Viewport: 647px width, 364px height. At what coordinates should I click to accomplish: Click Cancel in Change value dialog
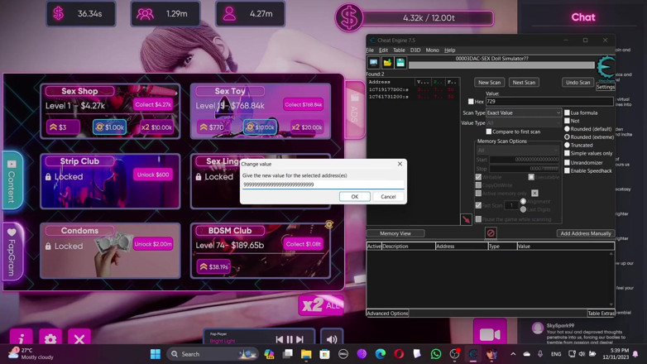pyautogui.click(x=388, y=196)
